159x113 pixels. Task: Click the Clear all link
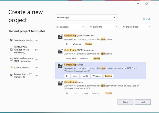[x=147, y=19]
